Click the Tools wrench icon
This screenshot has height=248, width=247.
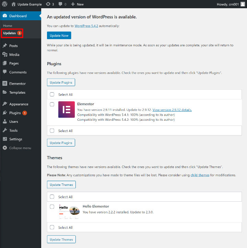point(5,130)
